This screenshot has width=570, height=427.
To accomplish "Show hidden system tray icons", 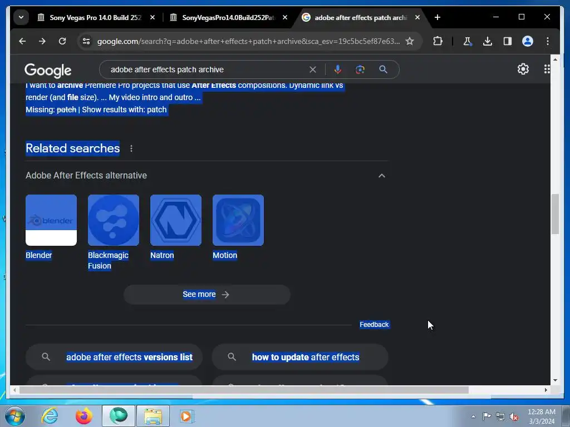I will tap(473, 416).
